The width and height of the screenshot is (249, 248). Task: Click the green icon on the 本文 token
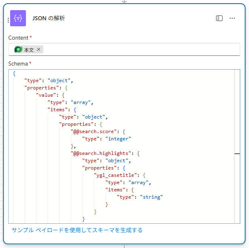[18, 49]
